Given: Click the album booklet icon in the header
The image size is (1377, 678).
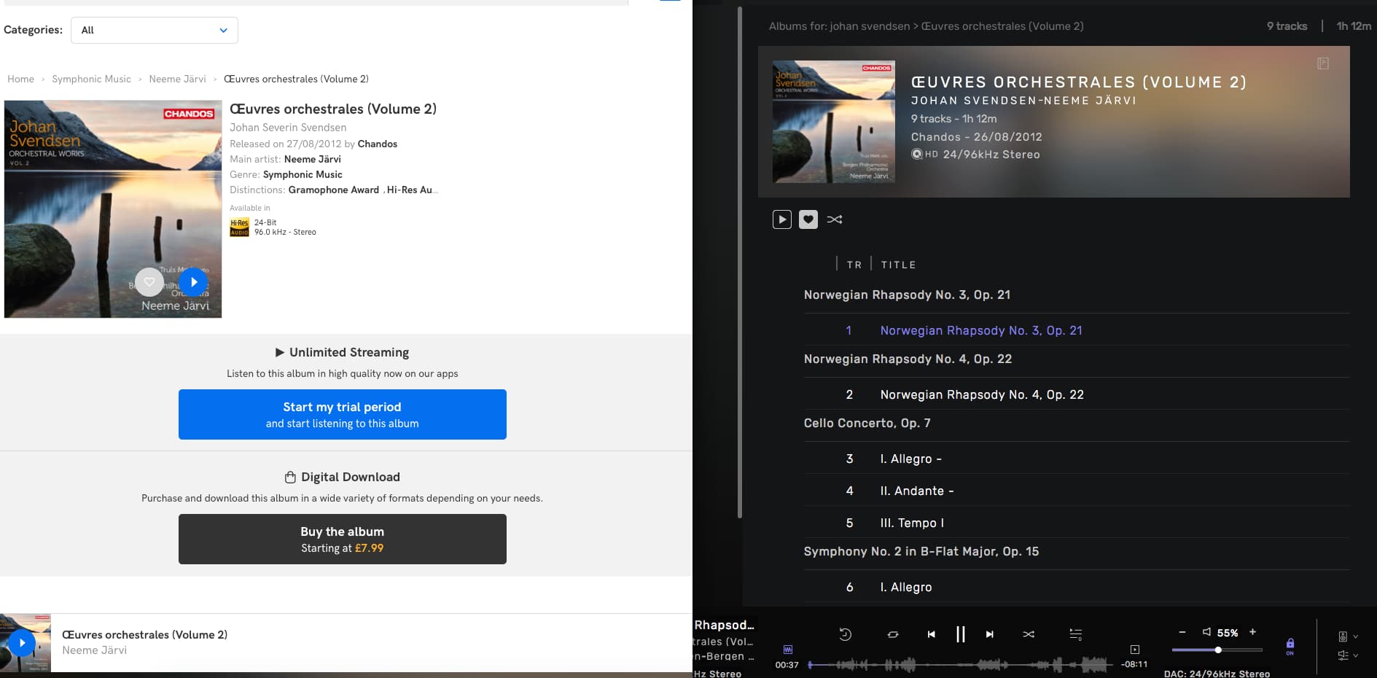Looking at the screenshot, I should pyautogui.click(x=1322, y=63).
